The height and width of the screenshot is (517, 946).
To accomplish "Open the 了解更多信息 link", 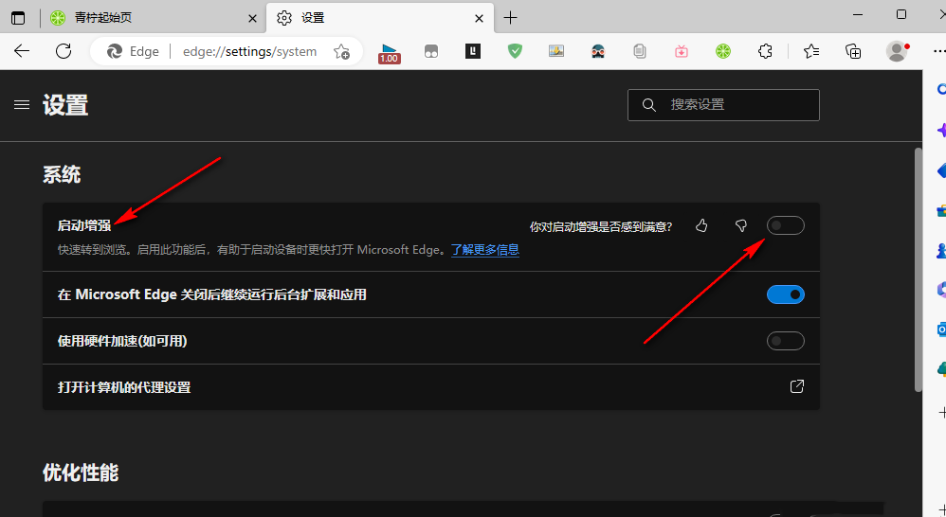I will [x=485, y=249].
